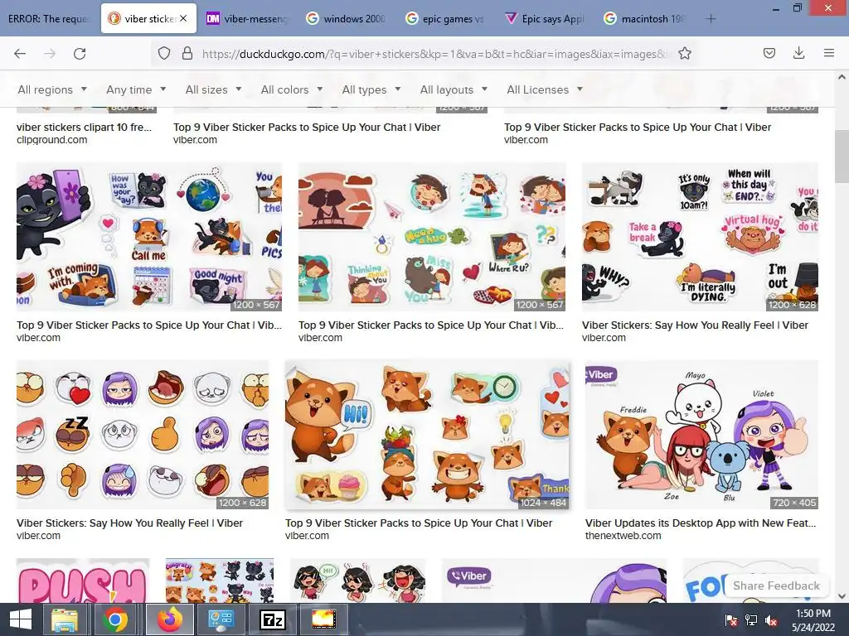Close the viber stickers tab
Image resolution: width=849 pixels, height=636 pixels.
[x=183, y=18]
